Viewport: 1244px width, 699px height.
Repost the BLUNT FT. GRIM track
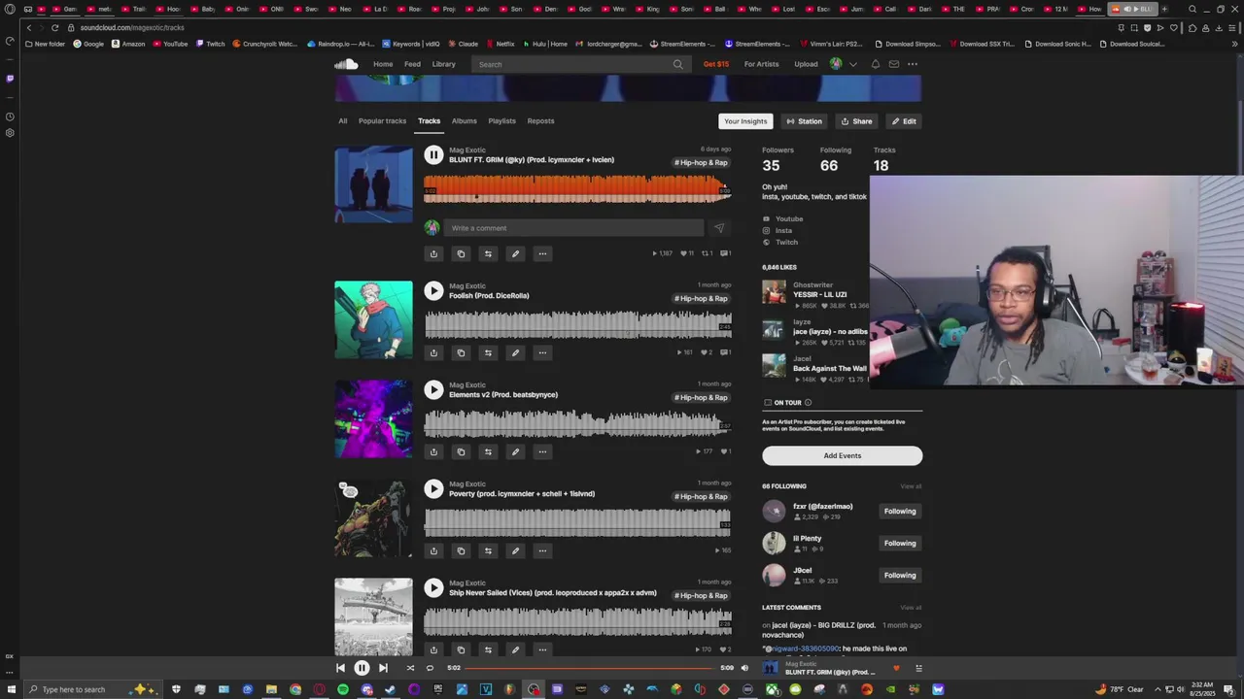488,253
